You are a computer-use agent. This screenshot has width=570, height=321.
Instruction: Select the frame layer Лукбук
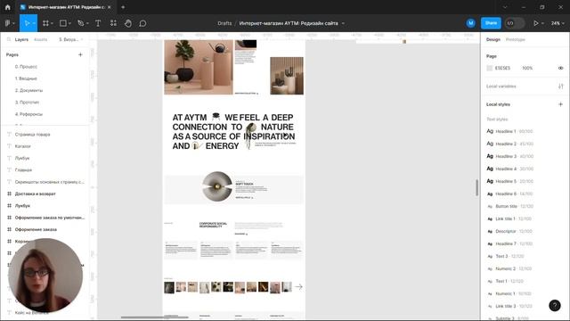[22, 206]
